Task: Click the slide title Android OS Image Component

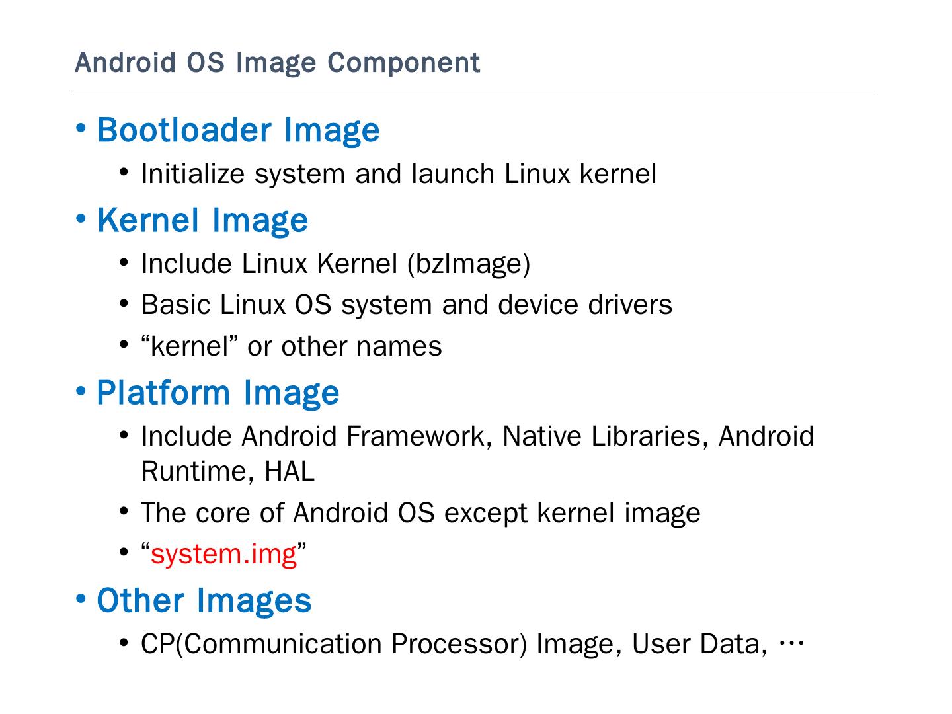Action: 277,63
